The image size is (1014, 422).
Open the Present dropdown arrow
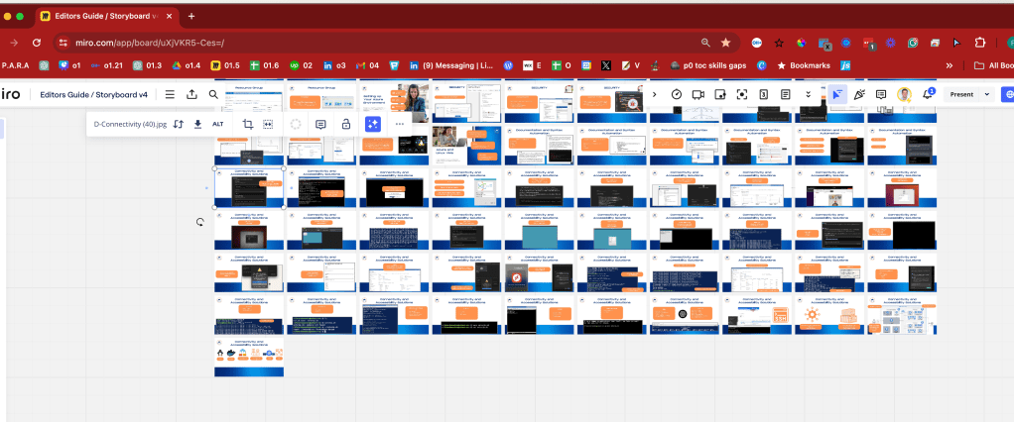pos(987,94)
